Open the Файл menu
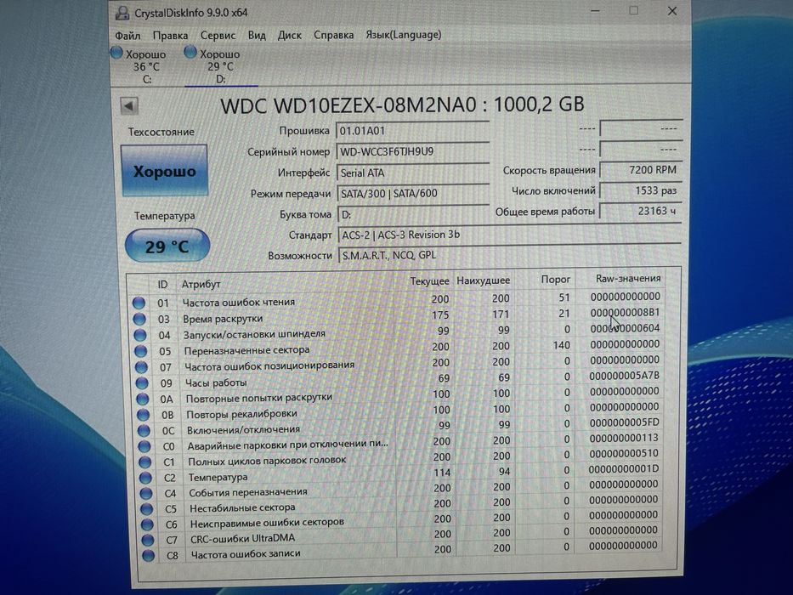Image resolution: width=793 pixels, height=595 pixels. point(127,36)
